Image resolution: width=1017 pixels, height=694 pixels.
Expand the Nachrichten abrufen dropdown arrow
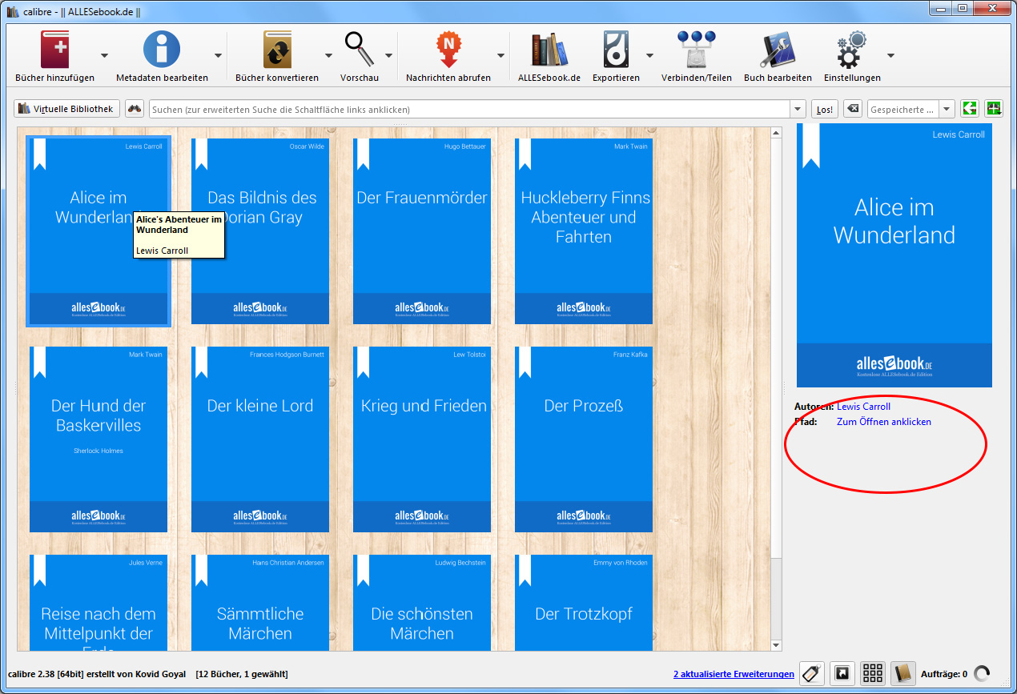pyautogui.click(x=500, y=55)
